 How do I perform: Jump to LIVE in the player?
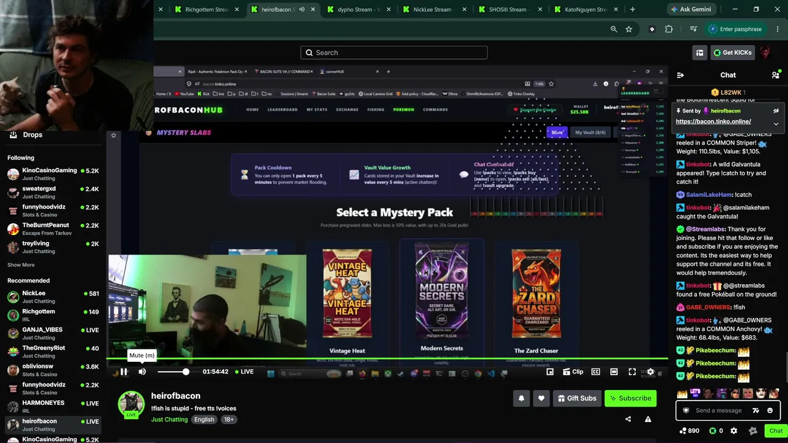[x=244, y=372]
